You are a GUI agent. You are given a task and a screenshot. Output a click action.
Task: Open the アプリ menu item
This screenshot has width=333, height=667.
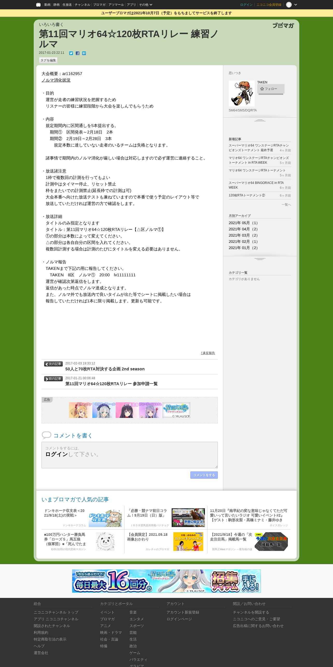(x=131, y=5)
